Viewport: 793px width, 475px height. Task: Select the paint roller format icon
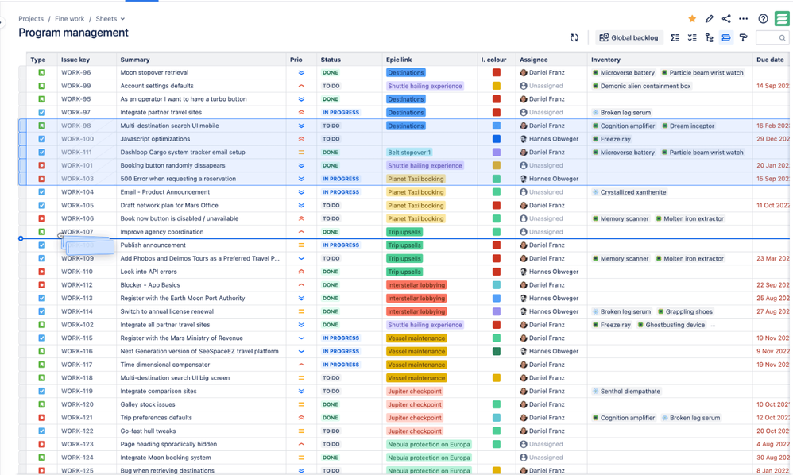pyautogui.click(x=744, y=37)
